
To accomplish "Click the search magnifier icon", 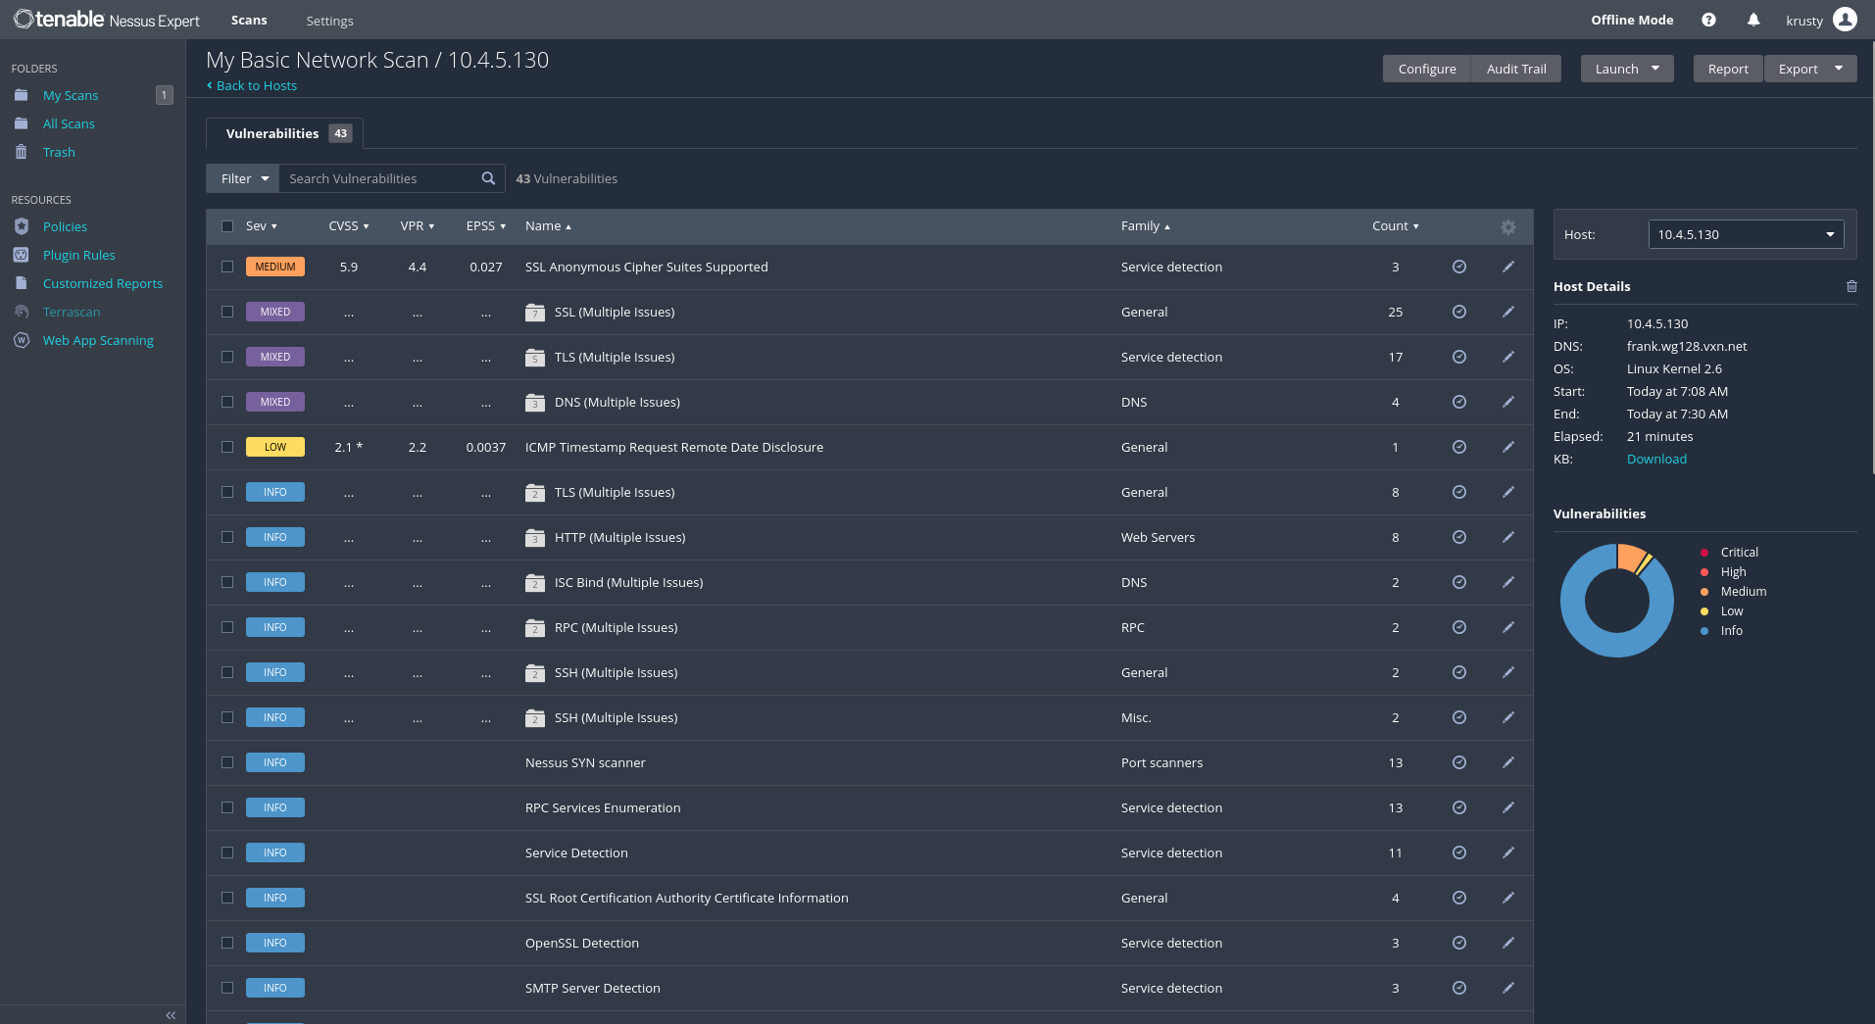I will [x=488, y=178].
